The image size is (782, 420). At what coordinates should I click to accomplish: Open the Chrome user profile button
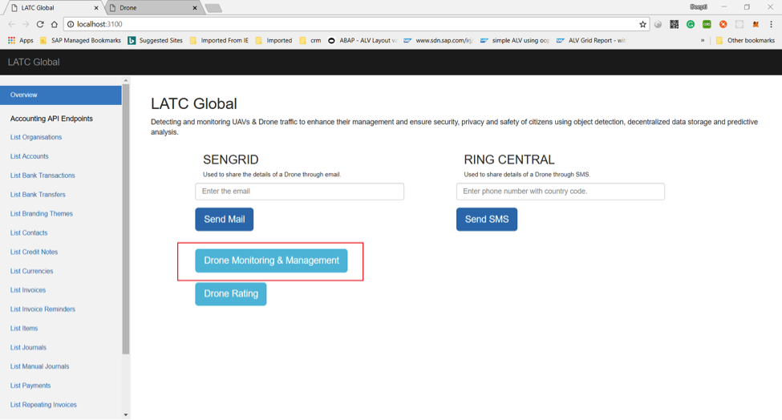click(x=699, y=7)
